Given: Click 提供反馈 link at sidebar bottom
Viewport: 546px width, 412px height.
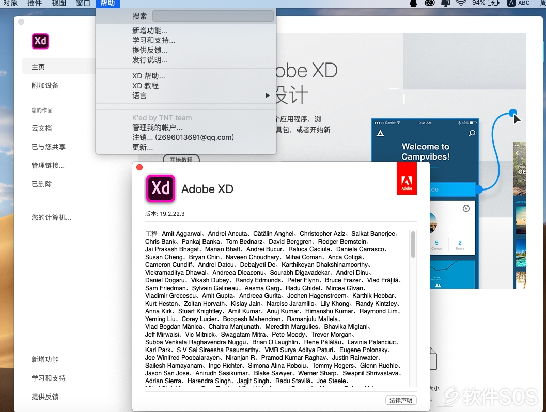Looking at the screenshot, I should [x=45, y=397].
